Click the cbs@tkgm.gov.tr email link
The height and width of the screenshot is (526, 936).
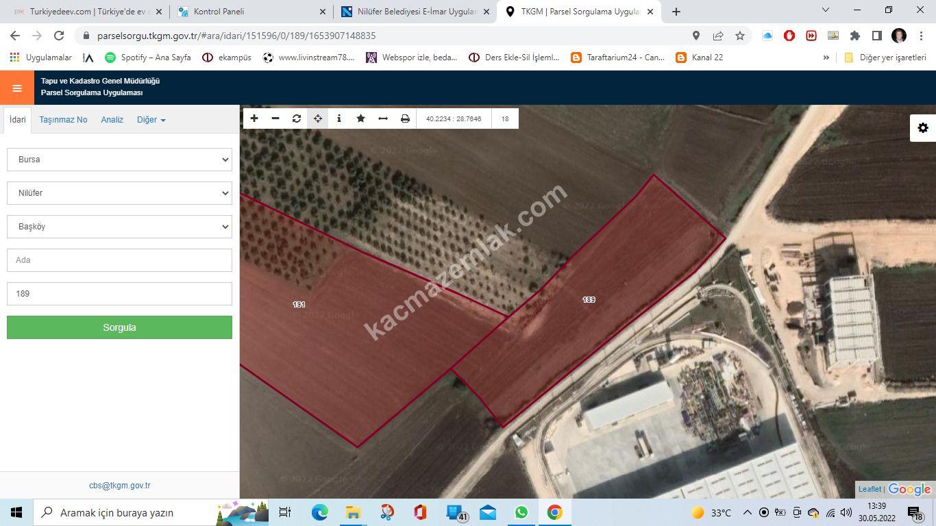[x=119, y=486]
